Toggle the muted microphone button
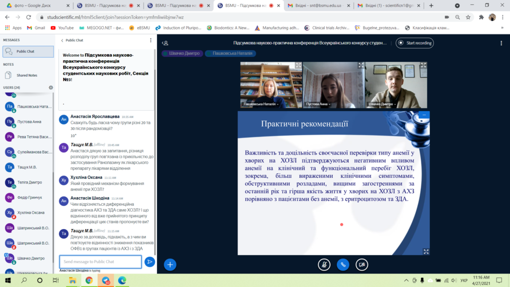 pyautogui.click(x=324, y=265)
